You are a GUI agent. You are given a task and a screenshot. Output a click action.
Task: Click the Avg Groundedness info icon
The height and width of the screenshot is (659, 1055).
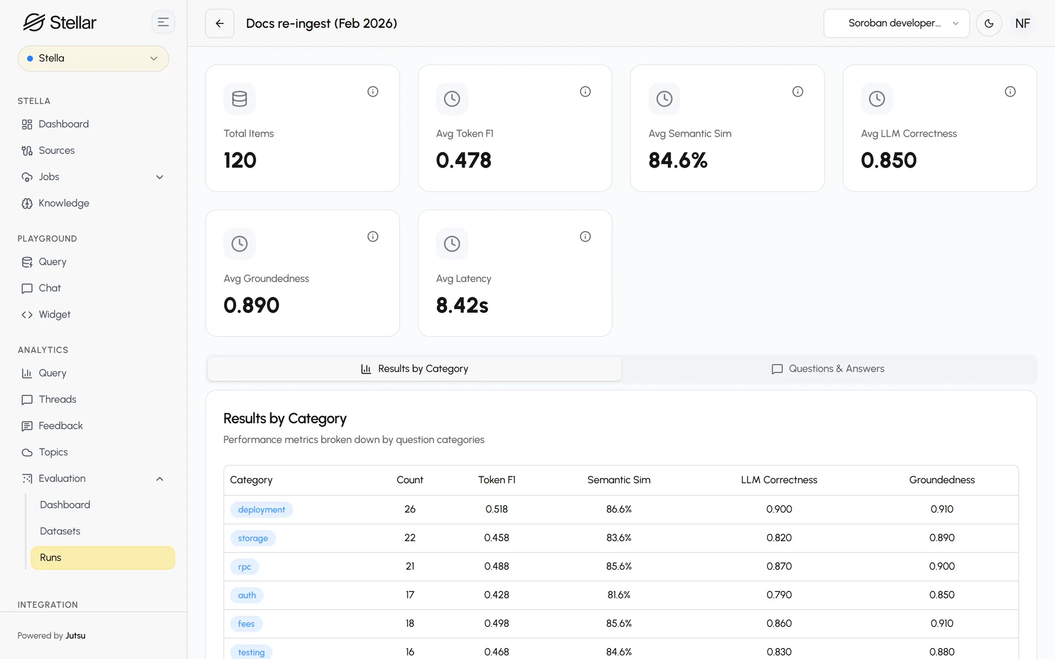(x=373, y=237)
